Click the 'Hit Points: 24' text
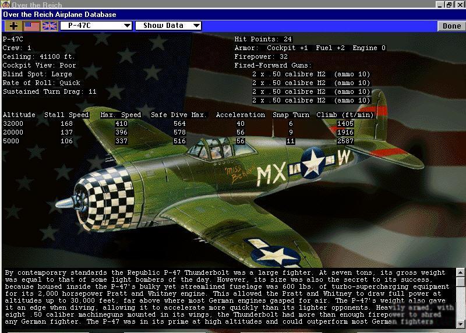The width and height of the screenshot is (466, 333). (x=263, y=39)
